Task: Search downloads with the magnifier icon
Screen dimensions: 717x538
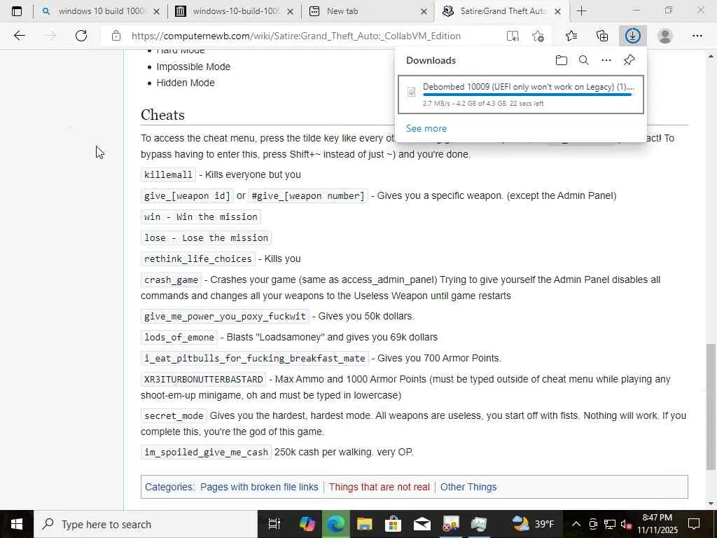Action: (x=584, y=60)
